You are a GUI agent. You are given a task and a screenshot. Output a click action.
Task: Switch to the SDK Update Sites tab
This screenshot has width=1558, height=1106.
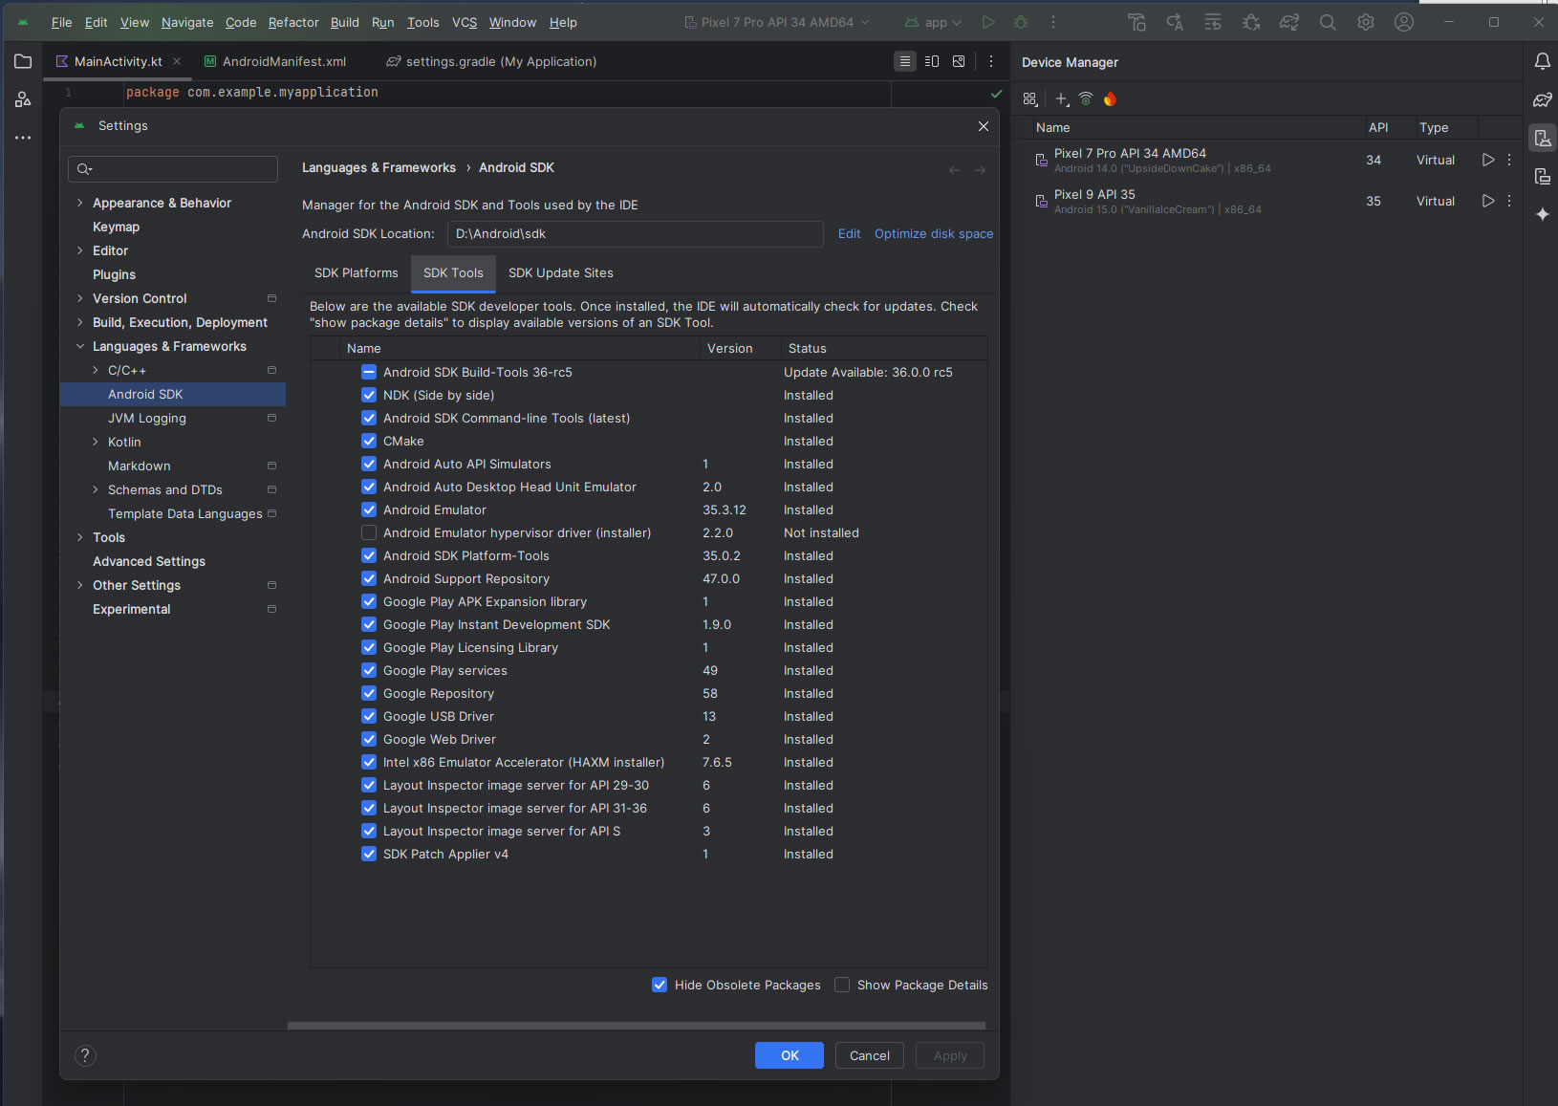pos(561,272)
